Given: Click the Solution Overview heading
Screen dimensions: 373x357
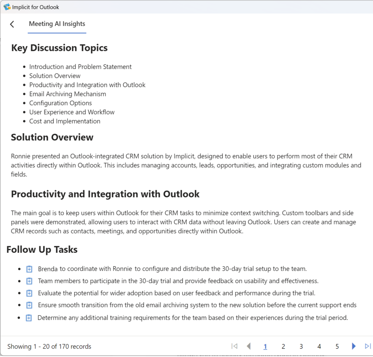Looking at the screenshot, I should point(52,137).
